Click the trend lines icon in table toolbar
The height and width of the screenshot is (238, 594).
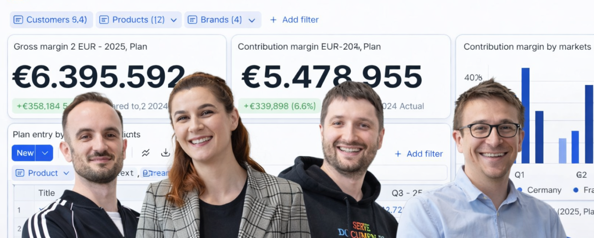[146, 153]
